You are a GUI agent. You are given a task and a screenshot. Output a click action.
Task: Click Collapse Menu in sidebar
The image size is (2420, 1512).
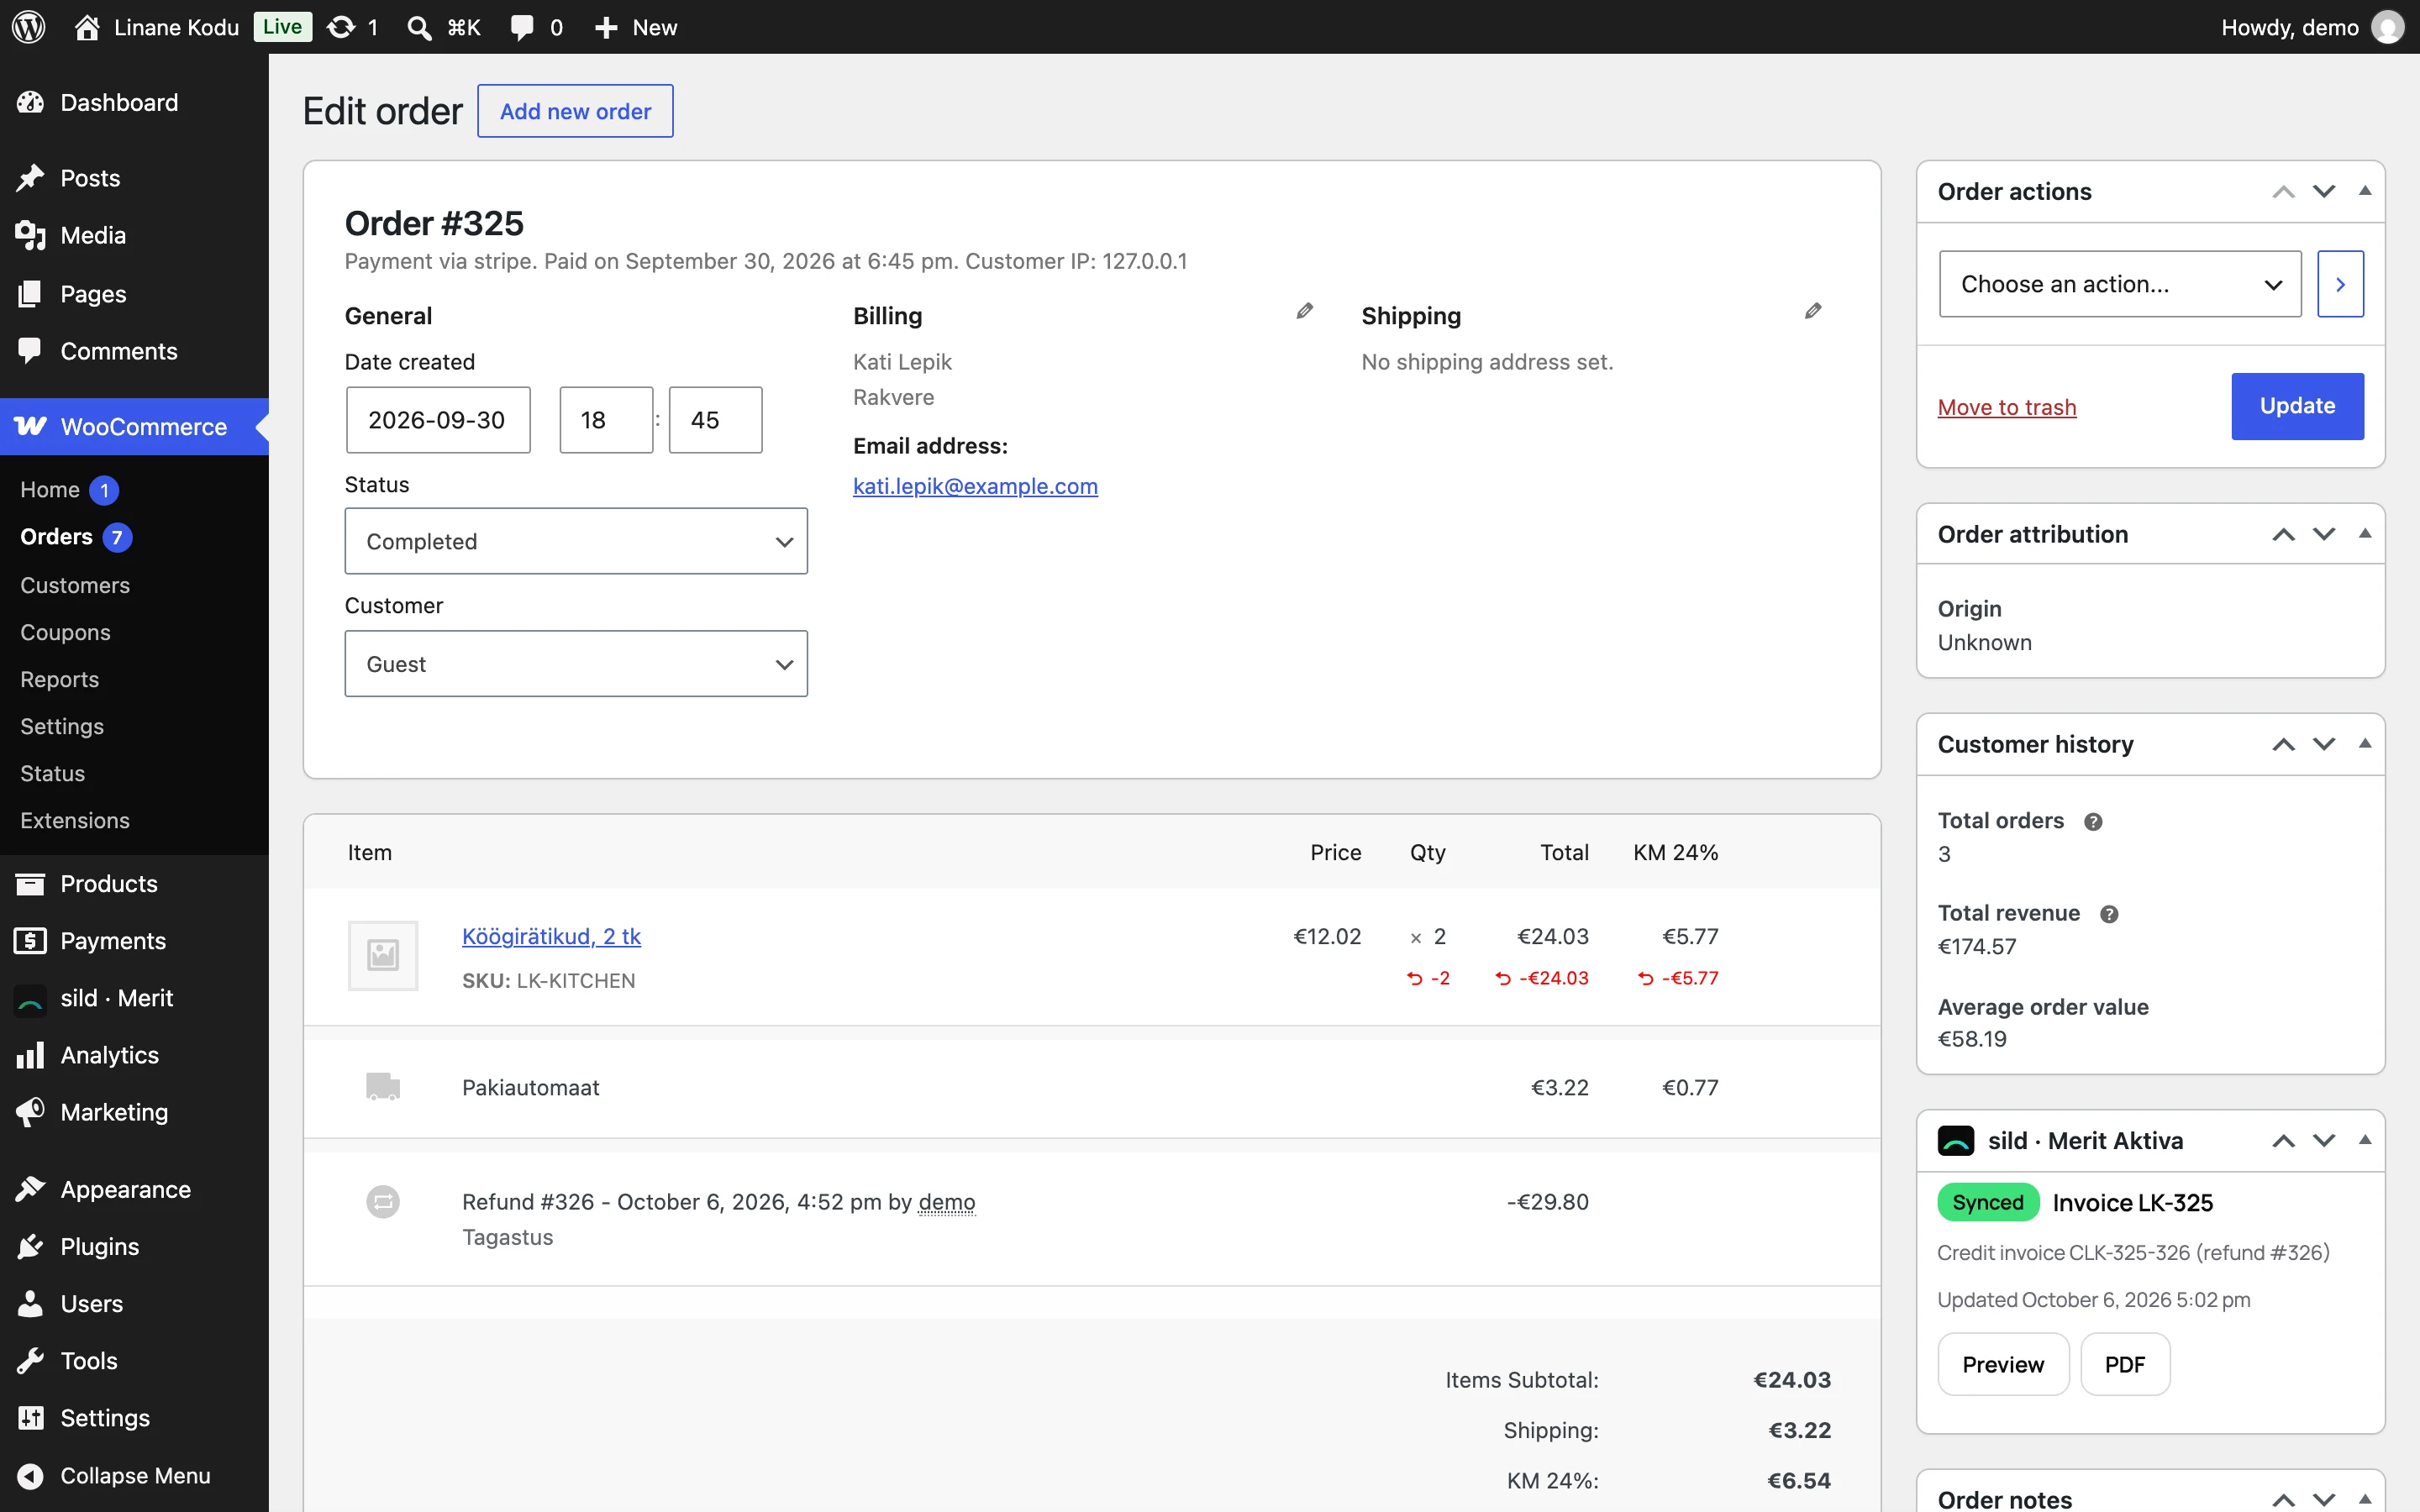(134, 1475)
